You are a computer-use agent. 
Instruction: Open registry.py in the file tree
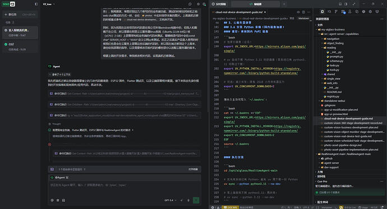(x=331, y=96)
